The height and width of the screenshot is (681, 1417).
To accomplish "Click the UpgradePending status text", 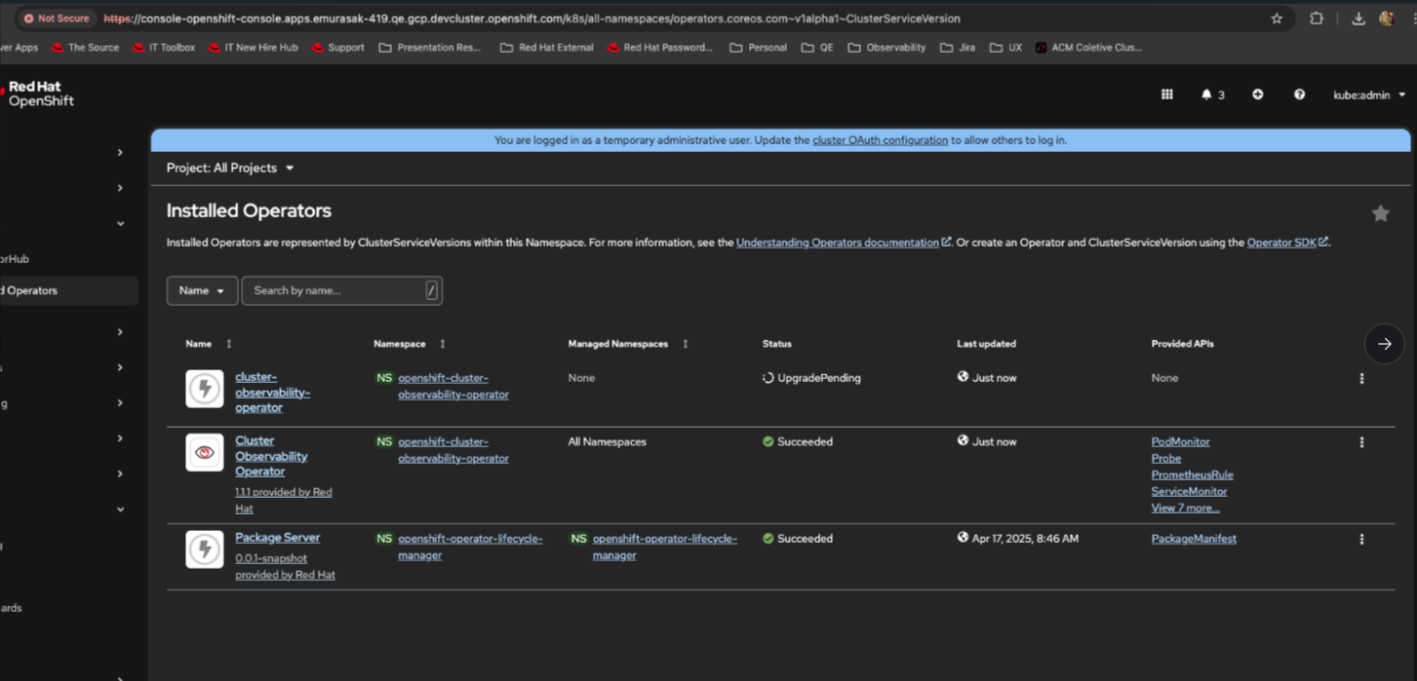I will [x=818, y=378].
